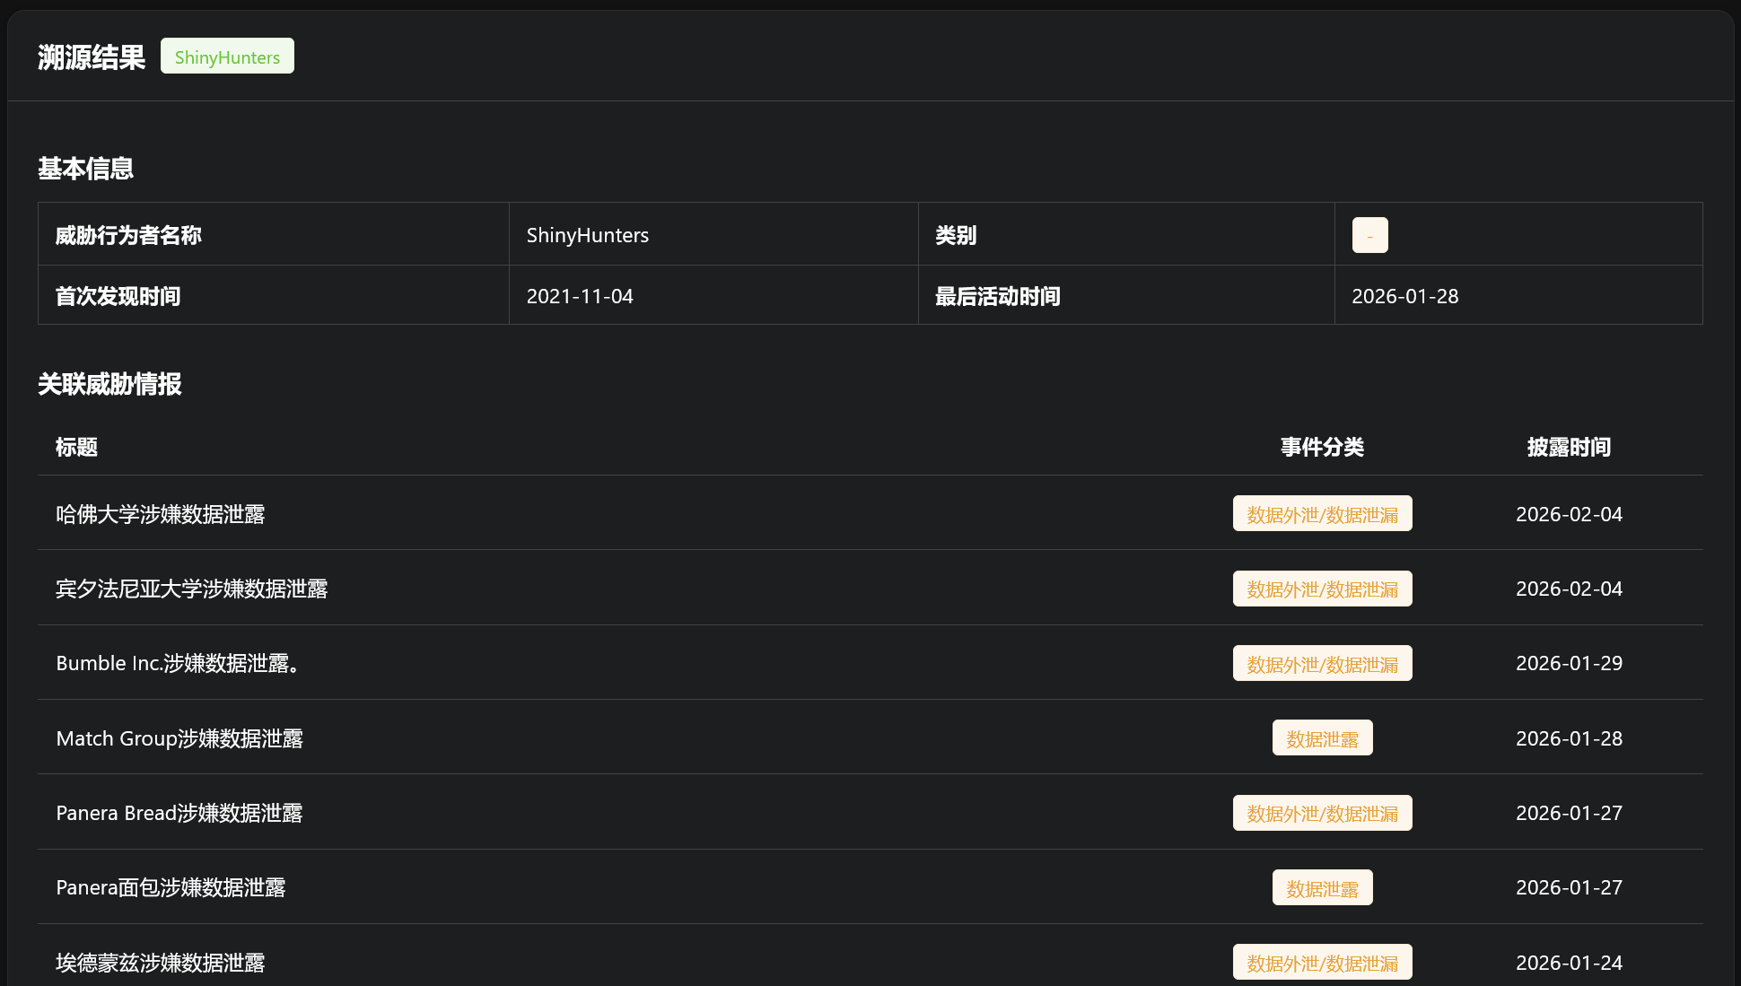1741x986 pixels.
Task: Open Panera Bread涉嫌数据泄露 entry
Action: (179, 813)
